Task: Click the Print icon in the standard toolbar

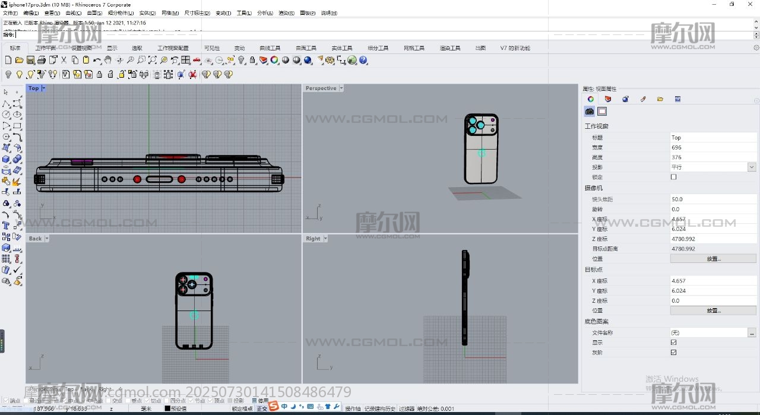Action: click(42, 60)
